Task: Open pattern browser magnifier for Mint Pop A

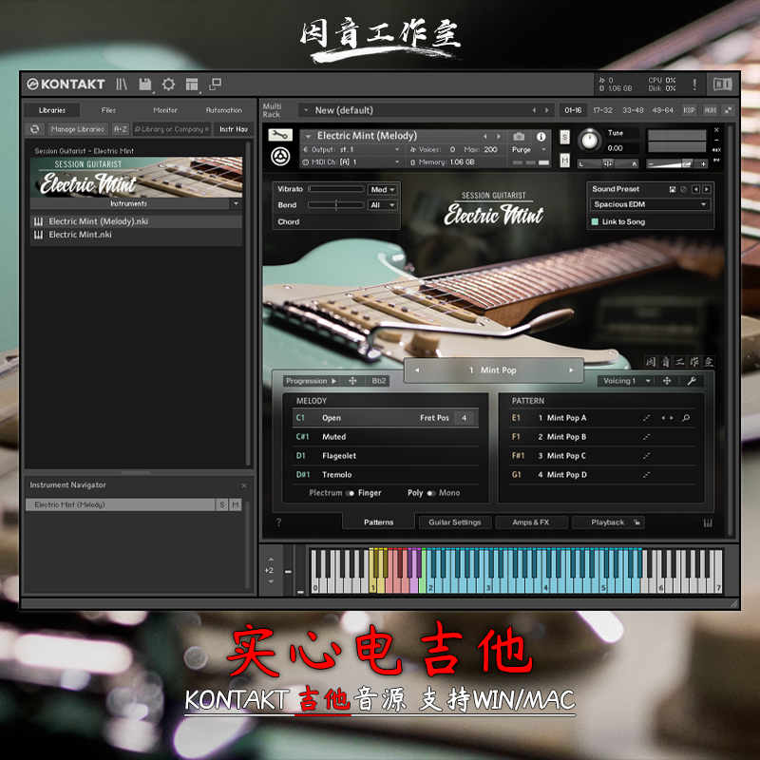Action: tap(686, 418)
